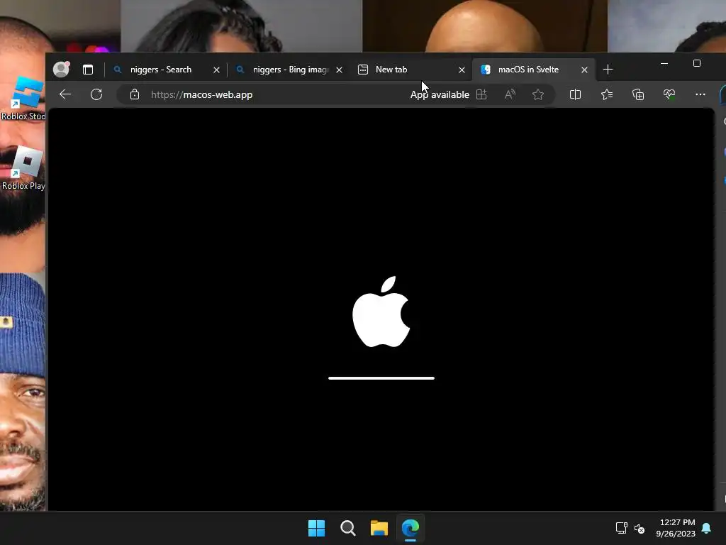726x545 pixels.
Task: Open Windows taskbar Search
Action: tap(347, 528)
